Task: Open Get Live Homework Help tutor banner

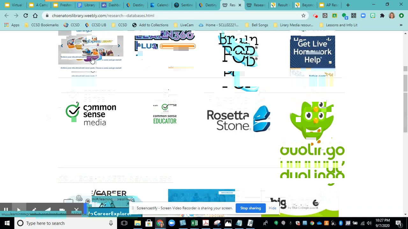Action: pos(312,52)
